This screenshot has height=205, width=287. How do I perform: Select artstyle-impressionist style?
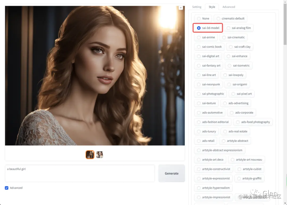click(214, 197)
